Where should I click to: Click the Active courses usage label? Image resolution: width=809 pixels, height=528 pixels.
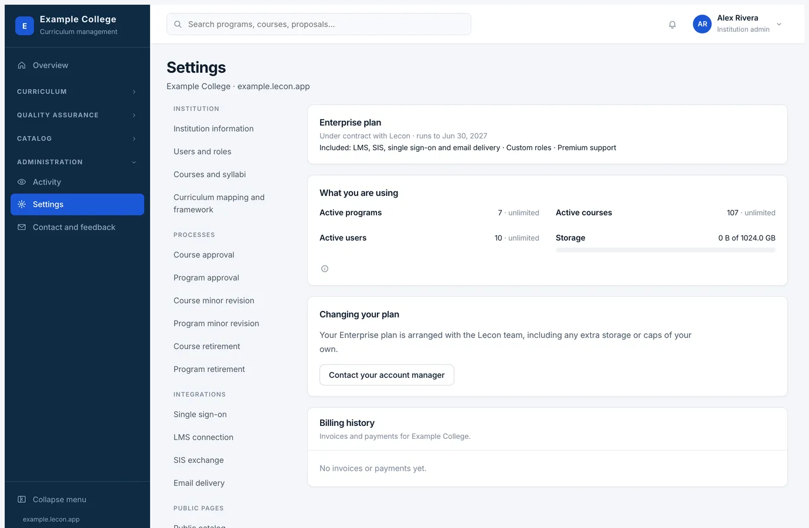(584, 212)
